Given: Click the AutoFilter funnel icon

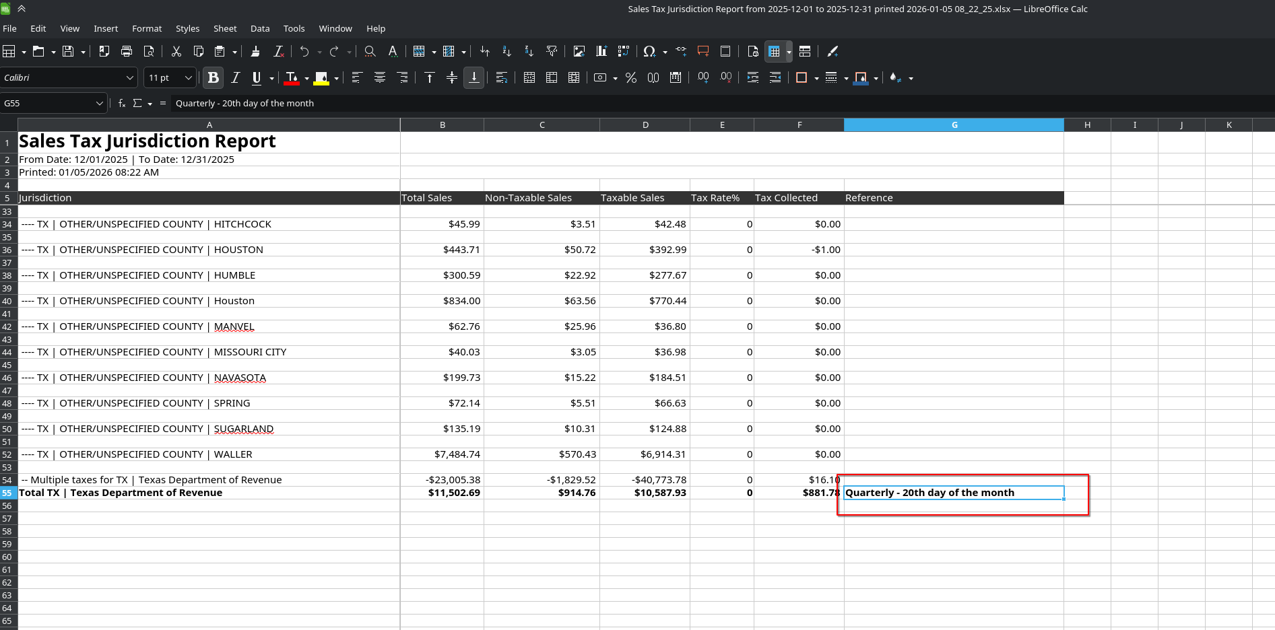Looking at the screenshot, I should click(552, 51).
